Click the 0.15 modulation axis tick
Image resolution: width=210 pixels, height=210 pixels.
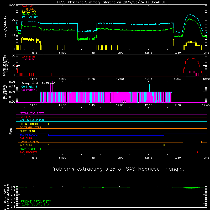point(12,87)
